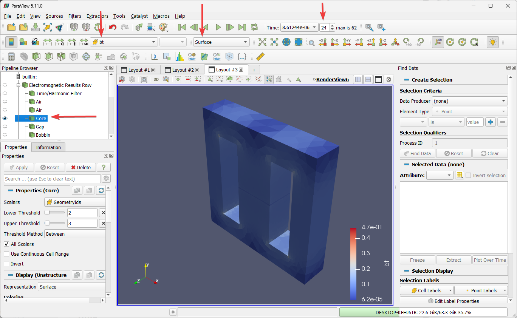Open the Threshold Method dropdown
This screenshot has height=318, width=517.
[75, 234]
